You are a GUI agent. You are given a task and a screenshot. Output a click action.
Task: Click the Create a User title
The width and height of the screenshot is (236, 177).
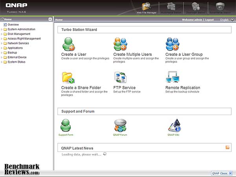74,54
